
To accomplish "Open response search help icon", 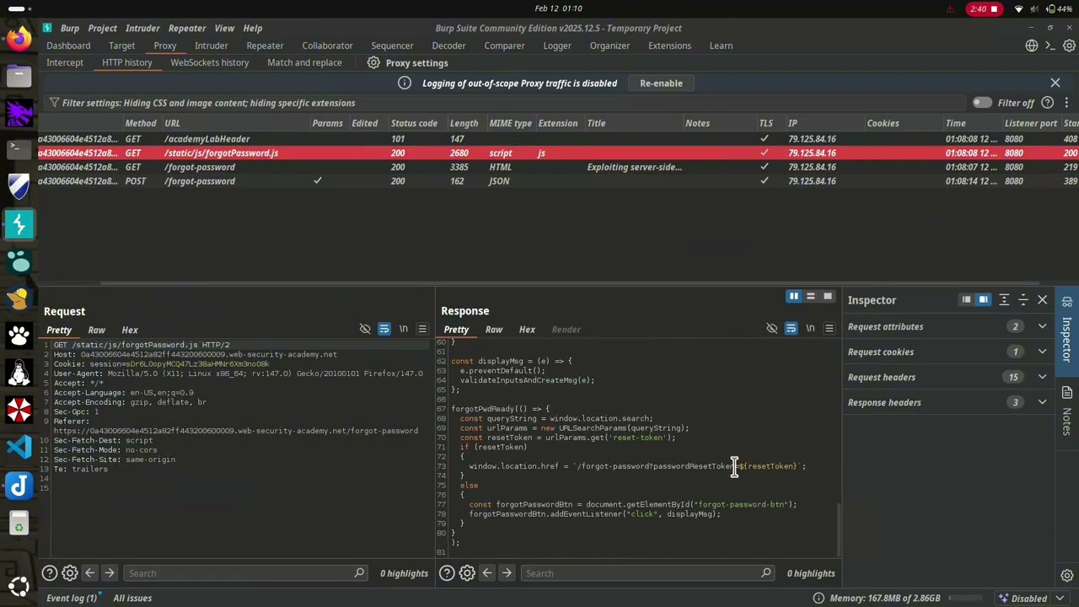I will pos(447,573).
